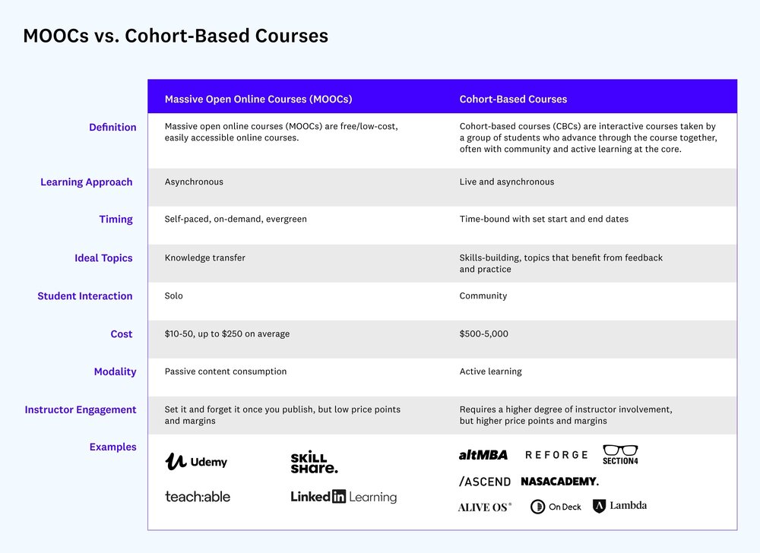Select the Reforge logo

point(556,455)
